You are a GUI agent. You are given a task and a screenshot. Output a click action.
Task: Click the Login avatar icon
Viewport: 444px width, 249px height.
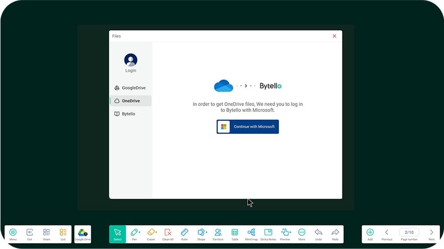[131, 60]
